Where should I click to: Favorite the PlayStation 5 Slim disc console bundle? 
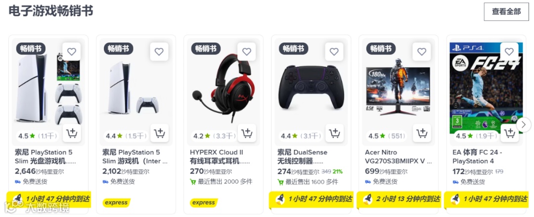click(72, 52)
